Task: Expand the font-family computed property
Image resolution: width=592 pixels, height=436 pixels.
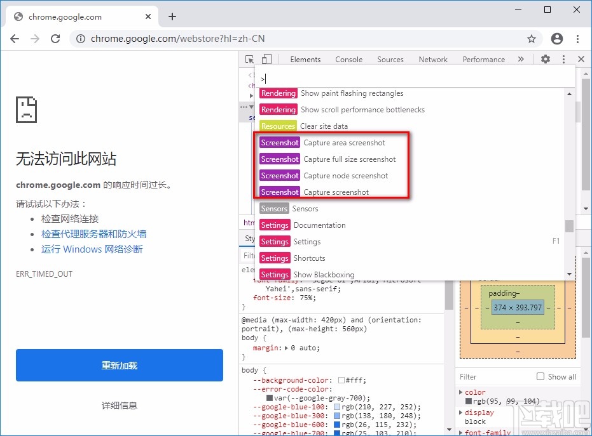Action: pos(460,433)
